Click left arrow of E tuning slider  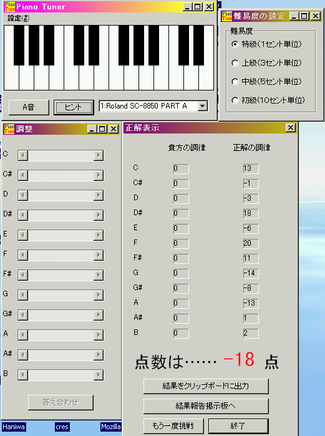[23, 235]
